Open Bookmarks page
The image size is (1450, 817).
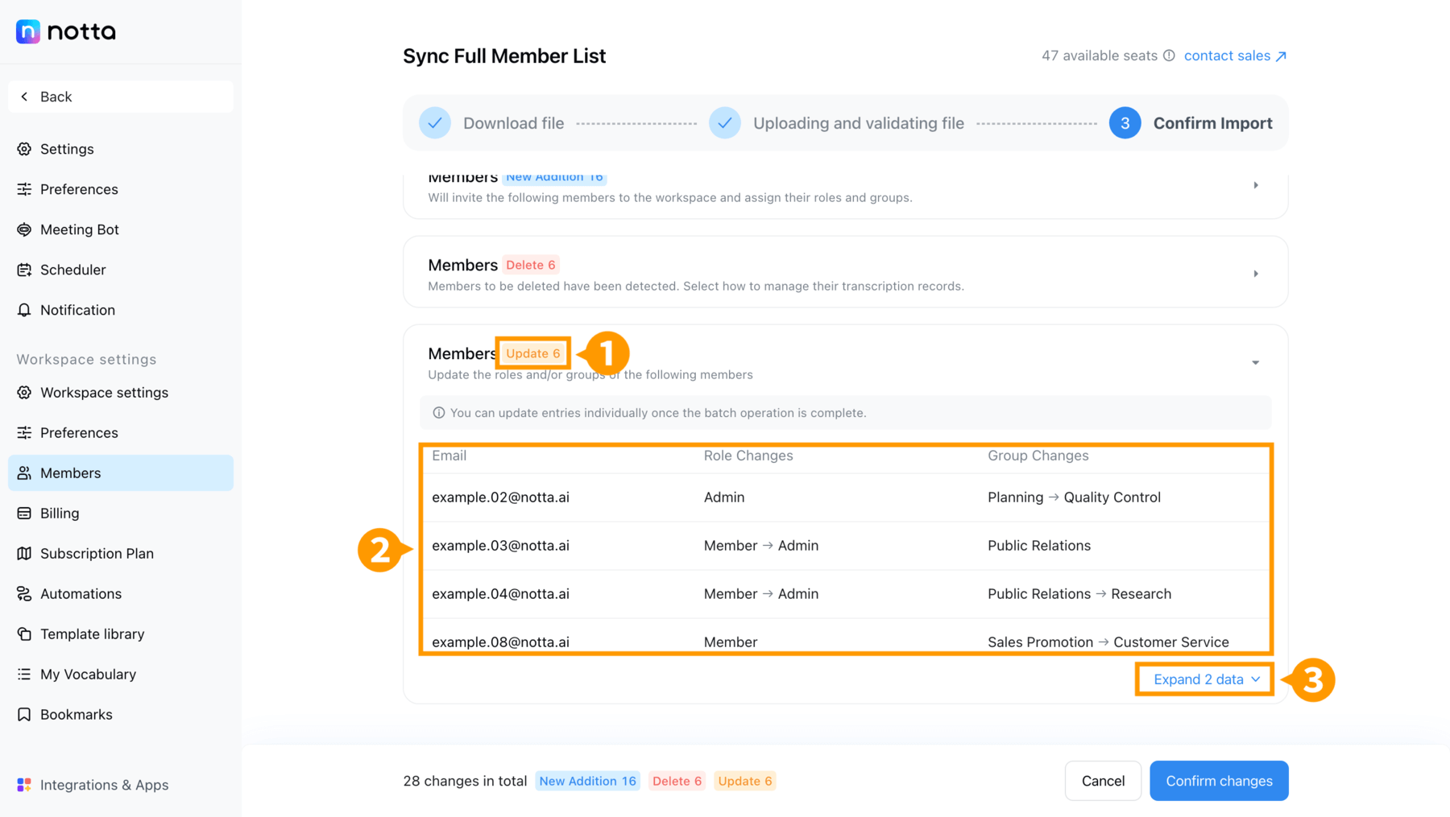(121, 715)
